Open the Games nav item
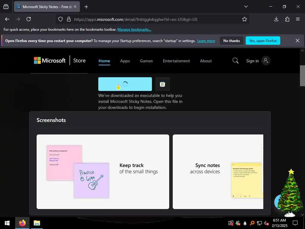Image resolution: width=305 pixels, height=229 pixels. coord(146,61)
